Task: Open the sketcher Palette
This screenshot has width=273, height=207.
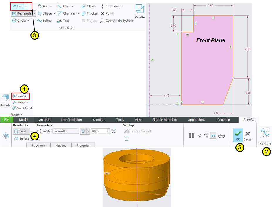Action: point(140,12)
